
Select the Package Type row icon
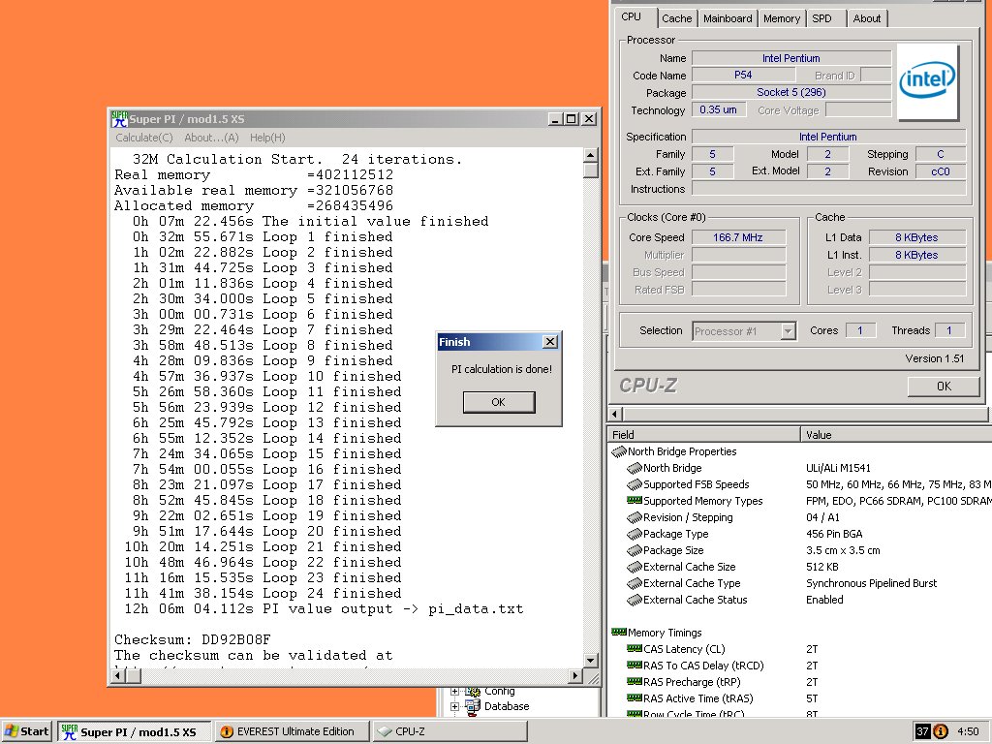[x=634, y=534]
